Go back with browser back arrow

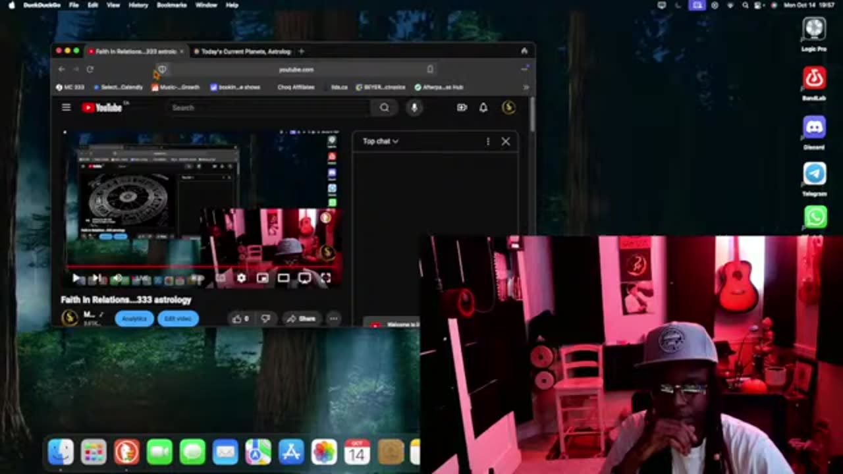(x=61, y=69)
